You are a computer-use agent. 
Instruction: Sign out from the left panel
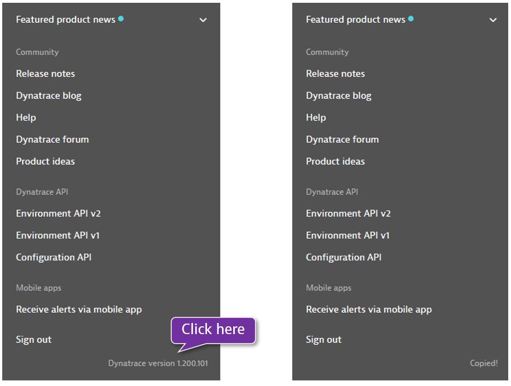point(33,340)
